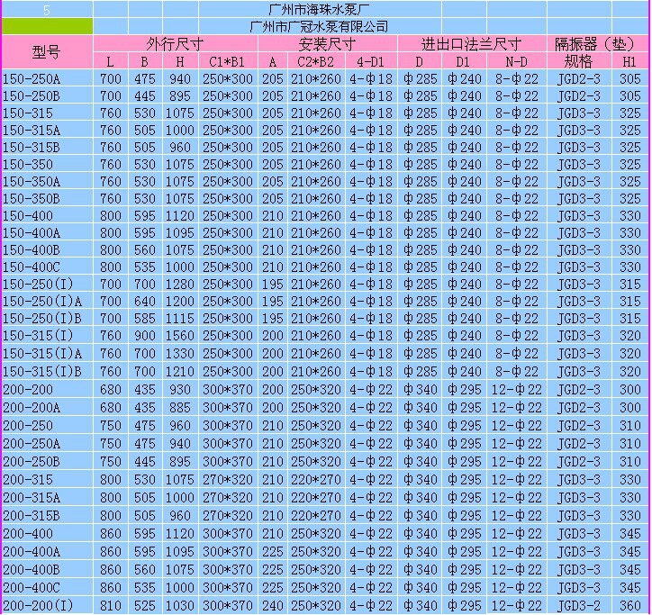Image resolution: width=652 pixels, height=615 pixels.
Task: Click L value 680 in row 200-200
Action: (111, 389)
